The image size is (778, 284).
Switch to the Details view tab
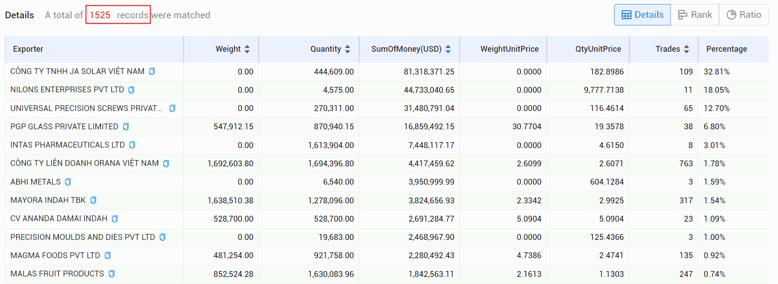642,15
